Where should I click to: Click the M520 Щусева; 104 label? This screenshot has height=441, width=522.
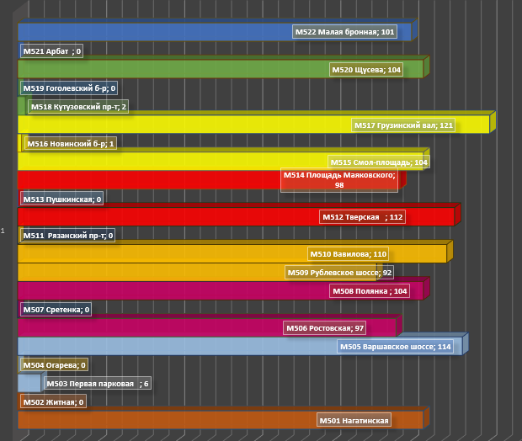[365, 70]
